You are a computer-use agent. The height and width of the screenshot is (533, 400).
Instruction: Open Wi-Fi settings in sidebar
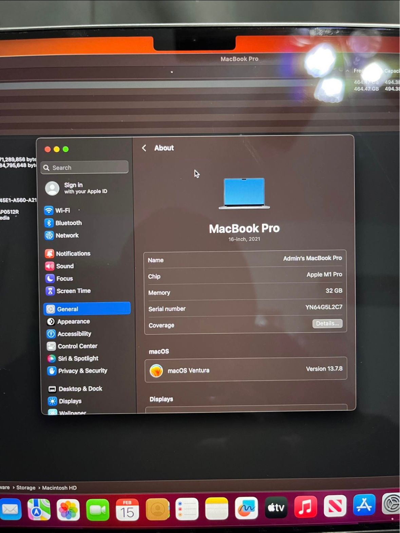tap(58, 211)
